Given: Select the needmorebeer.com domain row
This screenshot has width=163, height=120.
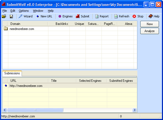Looking at the screenshot, I should pyautogui.click(x=70, y=29).
